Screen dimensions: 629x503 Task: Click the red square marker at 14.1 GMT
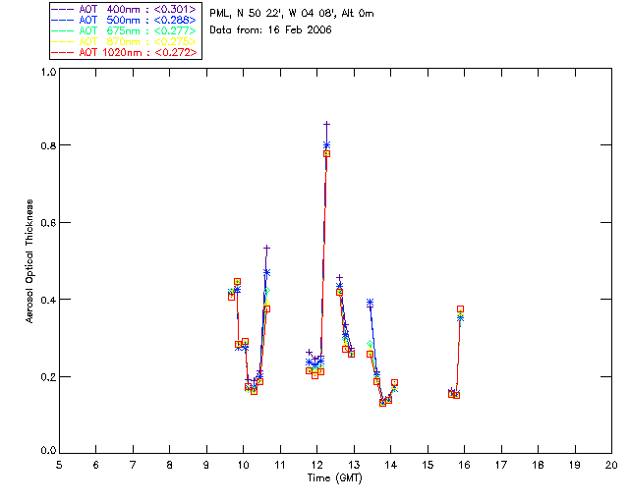(x=394, y=382)
